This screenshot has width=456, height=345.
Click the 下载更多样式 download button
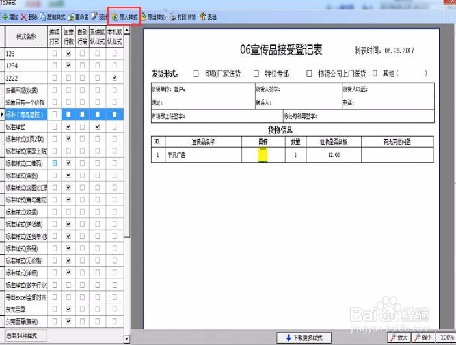coord(304,338)
